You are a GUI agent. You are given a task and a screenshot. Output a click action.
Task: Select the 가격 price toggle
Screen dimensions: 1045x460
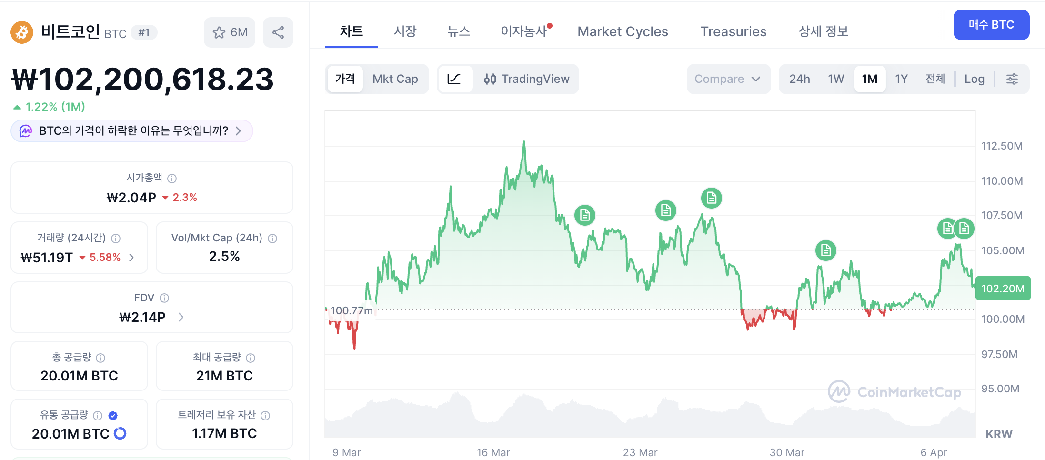coord(345,79)
